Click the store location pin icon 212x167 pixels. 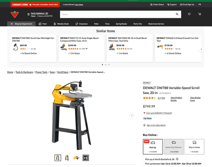28,15
